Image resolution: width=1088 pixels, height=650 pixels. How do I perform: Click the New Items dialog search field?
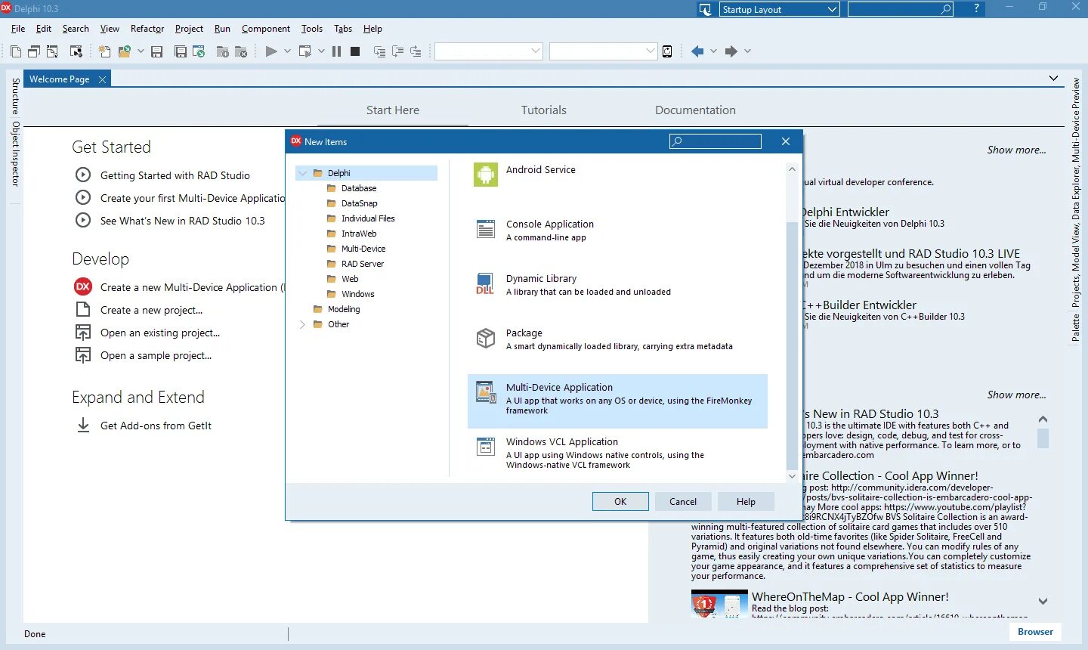point(716,141)
